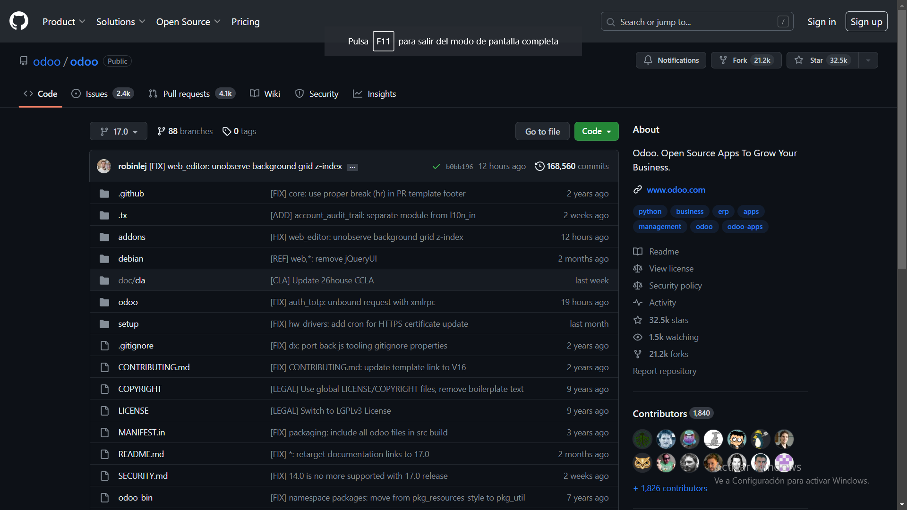Open the Pricing page
The image size is (907, 510).
[246, 22]
